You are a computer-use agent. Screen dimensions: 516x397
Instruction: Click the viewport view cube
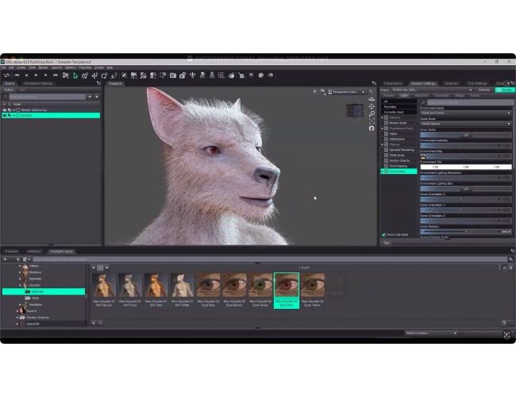(x=355, y=110)
